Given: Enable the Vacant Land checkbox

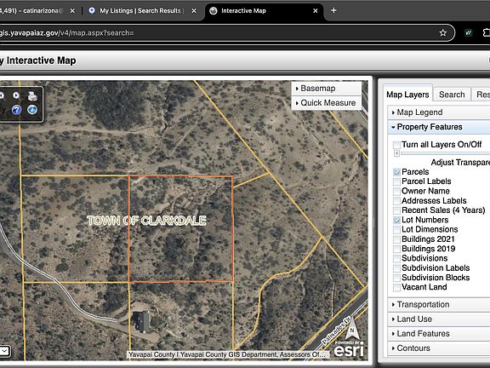Looking at the screenshot, I should click(x=396, y=287).
